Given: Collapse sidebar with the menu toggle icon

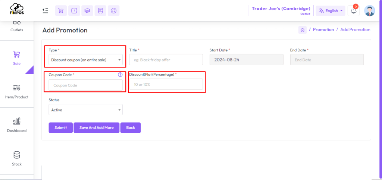Looking at the screenshot, I should coord(45,11).
